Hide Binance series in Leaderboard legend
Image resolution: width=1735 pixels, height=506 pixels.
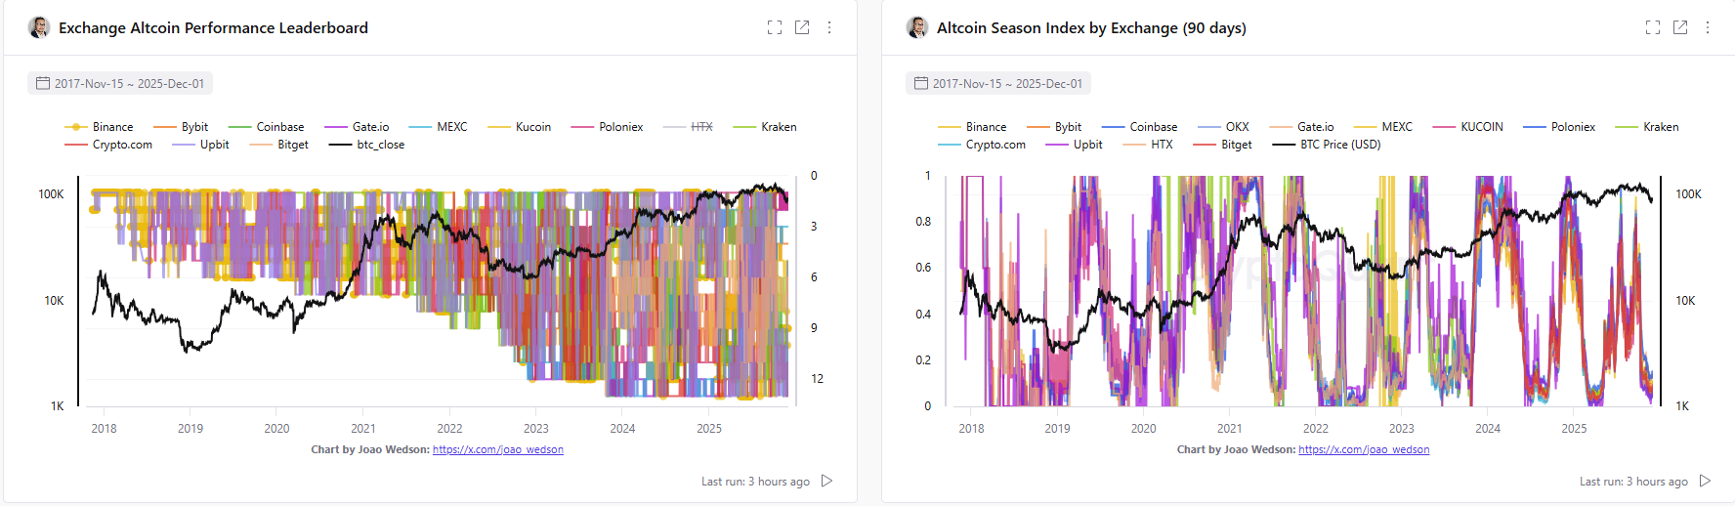coord(111,127)
